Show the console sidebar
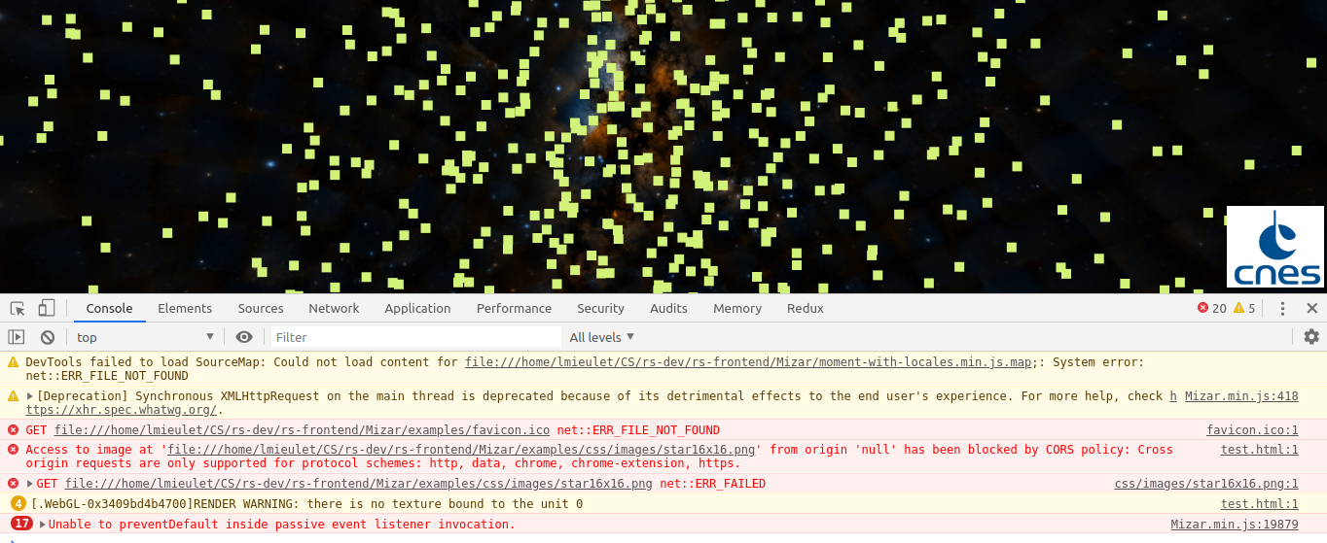The width and height of the screenshot is (1327, 543). (17, 337)
